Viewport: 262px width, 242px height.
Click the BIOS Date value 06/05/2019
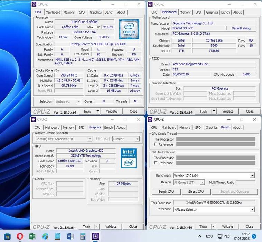pos(191,74)
